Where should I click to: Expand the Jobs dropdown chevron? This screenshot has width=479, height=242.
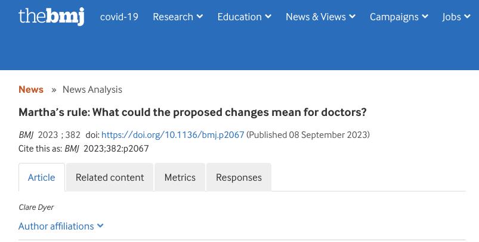tap(468, 17)
